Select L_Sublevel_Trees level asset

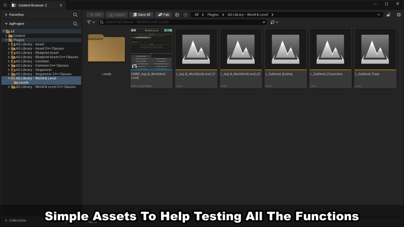coord(375,58)
